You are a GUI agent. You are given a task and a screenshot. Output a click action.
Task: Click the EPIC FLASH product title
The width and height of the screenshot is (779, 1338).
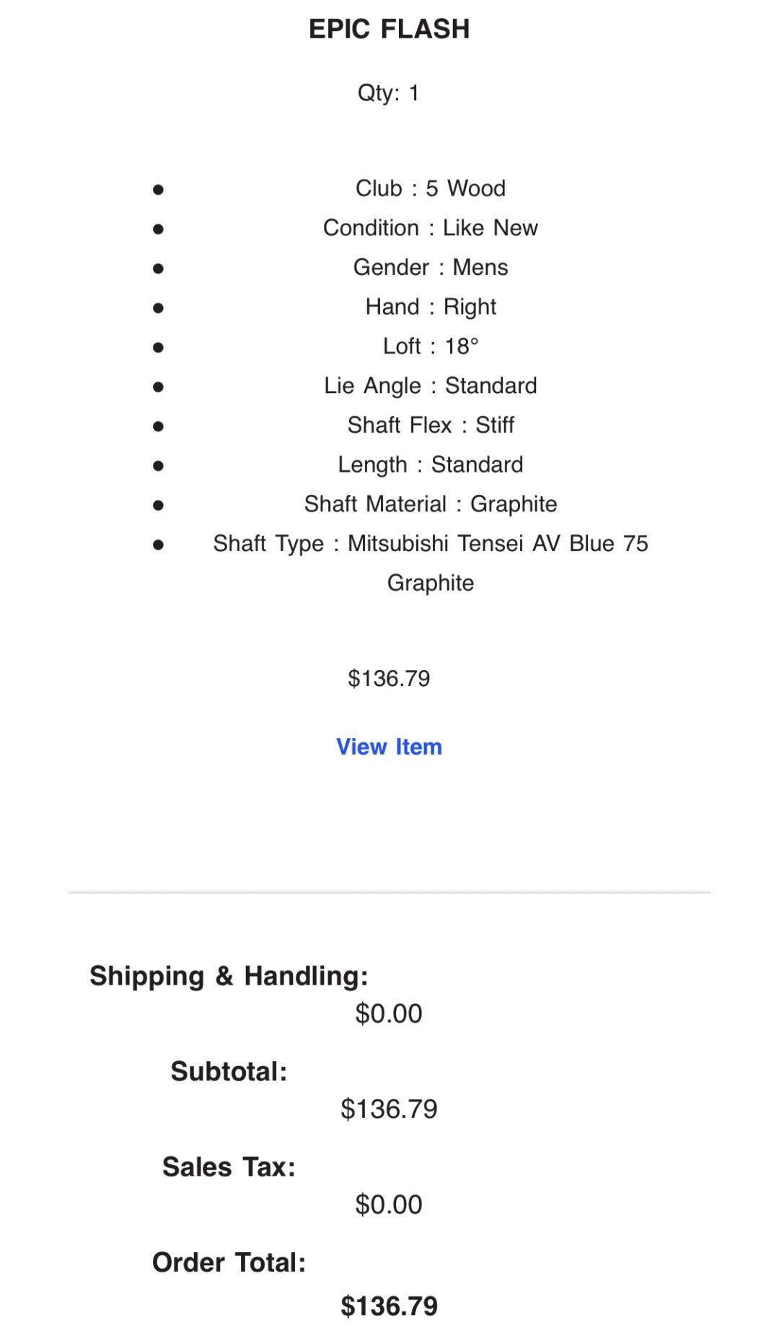click(389, 29)
